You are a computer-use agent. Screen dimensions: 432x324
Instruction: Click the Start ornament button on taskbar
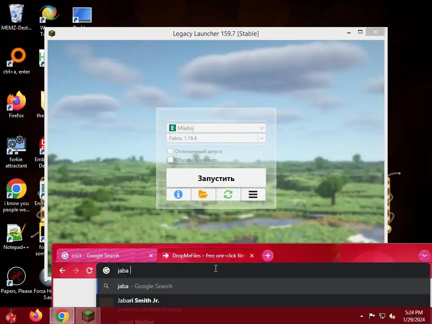pos(11,316)
